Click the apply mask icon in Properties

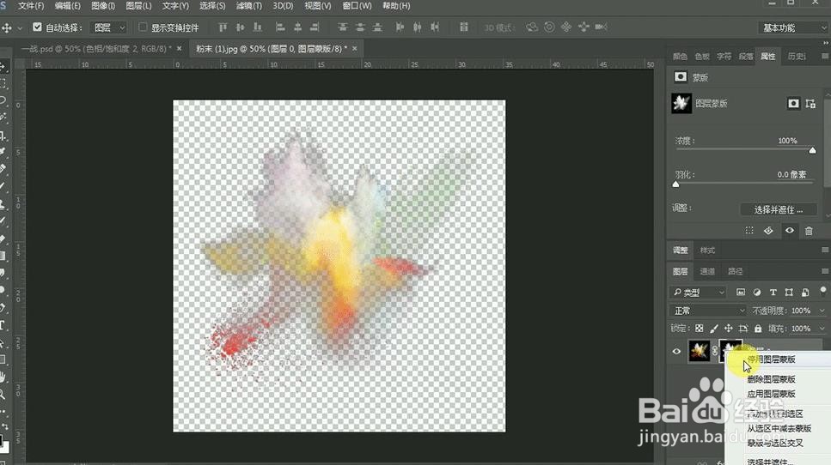pos(768,231)
